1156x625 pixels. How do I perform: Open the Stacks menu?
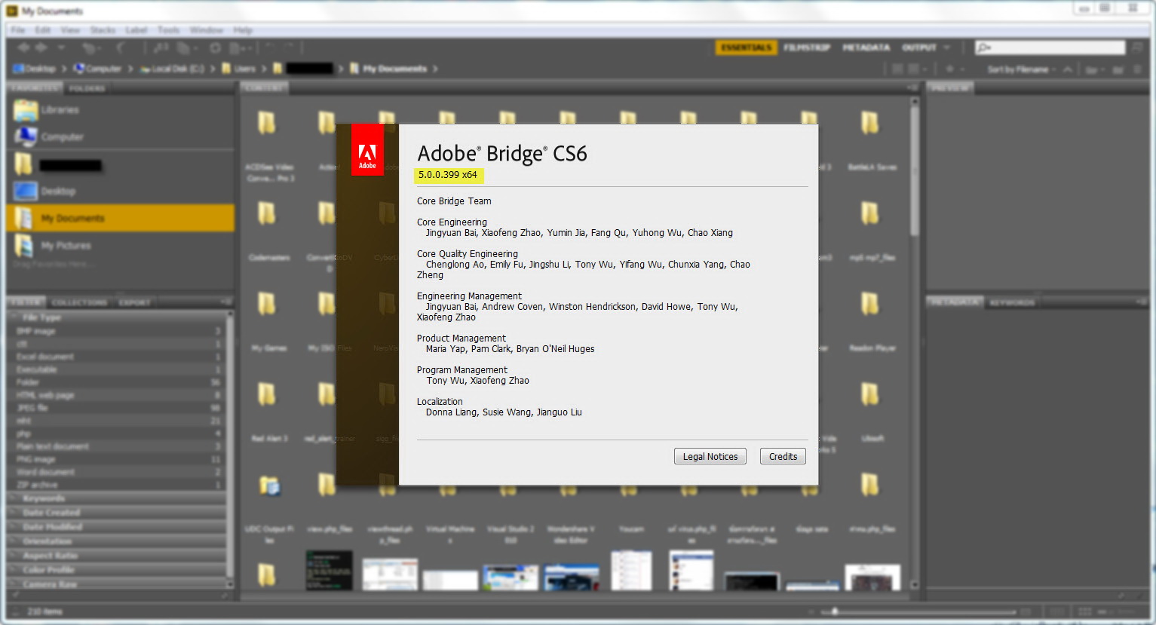(103, 30)
